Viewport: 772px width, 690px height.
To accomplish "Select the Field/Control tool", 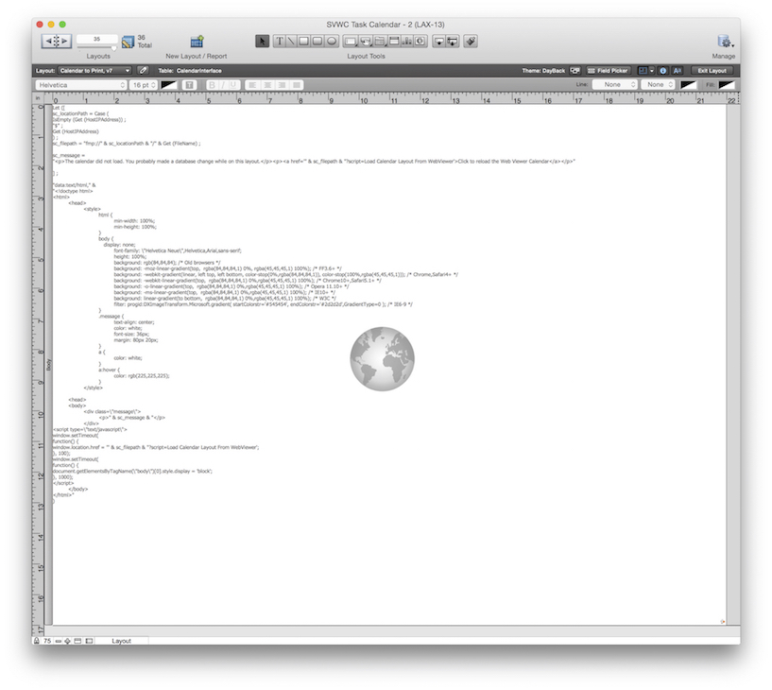I will click(x=350, y=42).
